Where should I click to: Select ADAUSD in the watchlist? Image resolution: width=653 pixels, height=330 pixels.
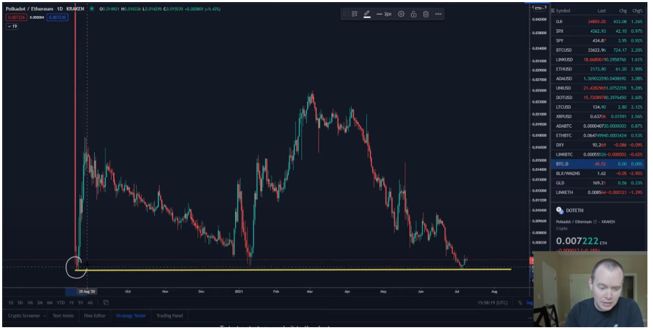tap(598, 78)
